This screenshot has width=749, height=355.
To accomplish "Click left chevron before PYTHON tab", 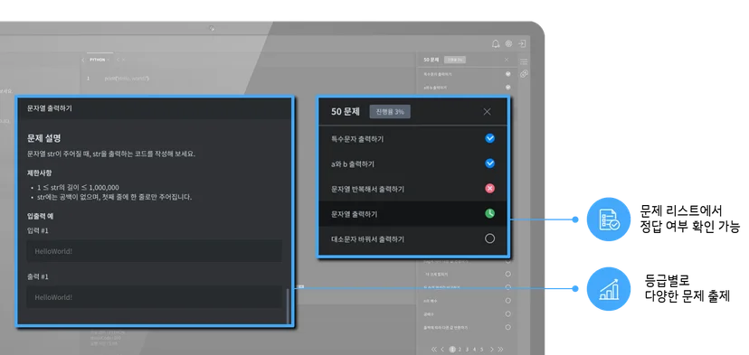I will coord(82,60).
